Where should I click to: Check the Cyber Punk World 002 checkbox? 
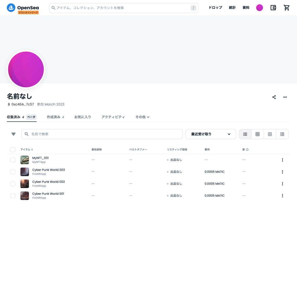[x=13, y=184]
